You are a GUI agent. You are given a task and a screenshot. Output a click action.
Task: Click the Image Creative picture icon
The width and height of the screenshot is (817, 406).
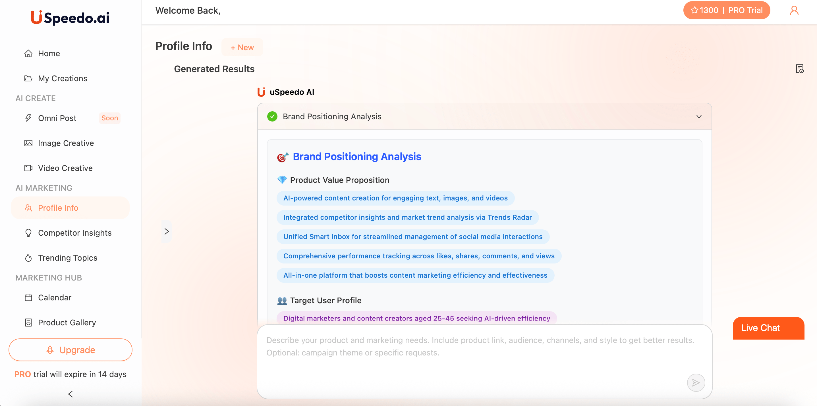pyautogui.click(x=28, y=143)
